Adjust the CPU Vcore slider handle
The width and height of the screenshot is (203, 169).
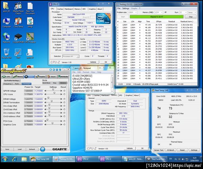(54, 93)
